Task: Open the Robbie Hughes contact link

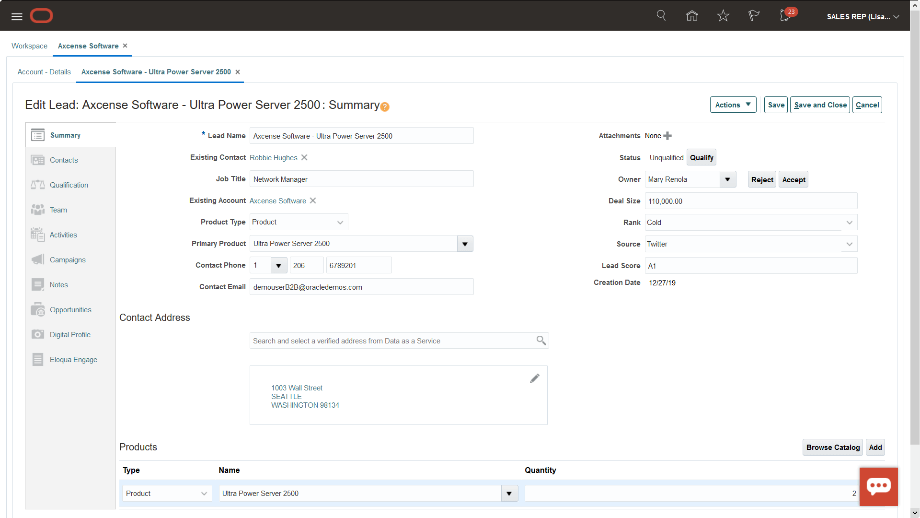Action: point(273,157)
